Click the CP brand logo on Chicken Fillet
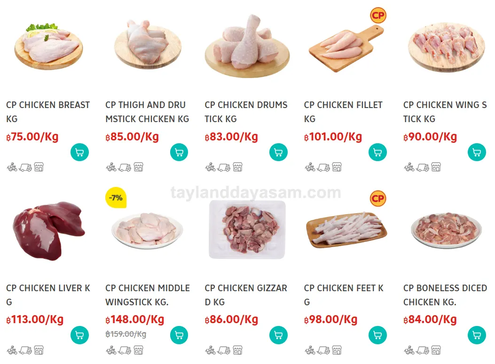This screenshot has width=495, height=364. click(x=378, y=15)
